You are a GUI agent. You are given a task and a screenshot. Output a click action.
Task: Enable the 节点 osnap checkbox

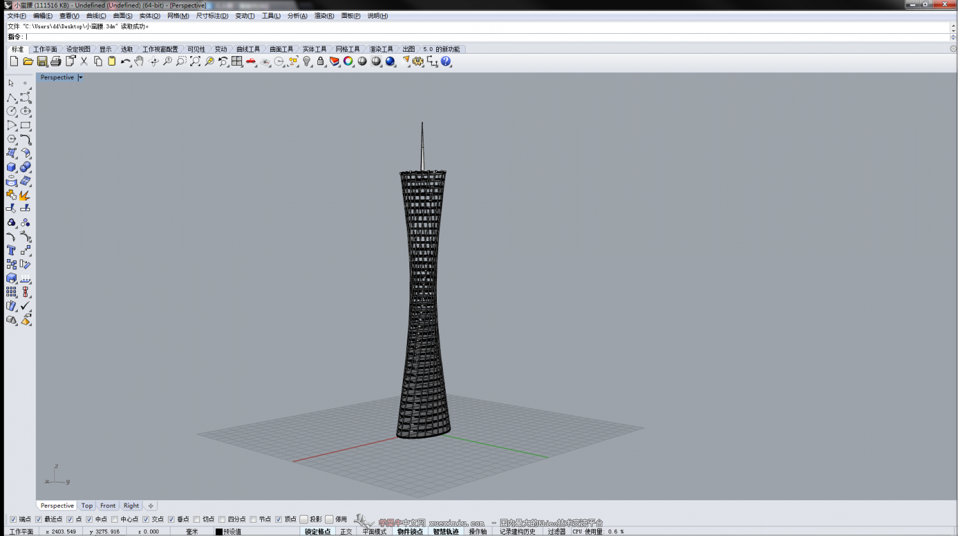coord(253,519)
